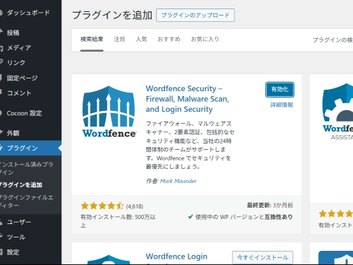Switch to the 注目 tab
The image size is (353, 265).
(119, 40)
